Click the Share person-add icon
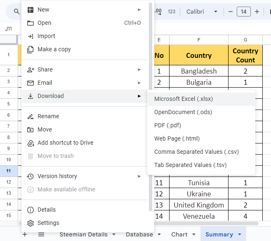 pos(30,69)
